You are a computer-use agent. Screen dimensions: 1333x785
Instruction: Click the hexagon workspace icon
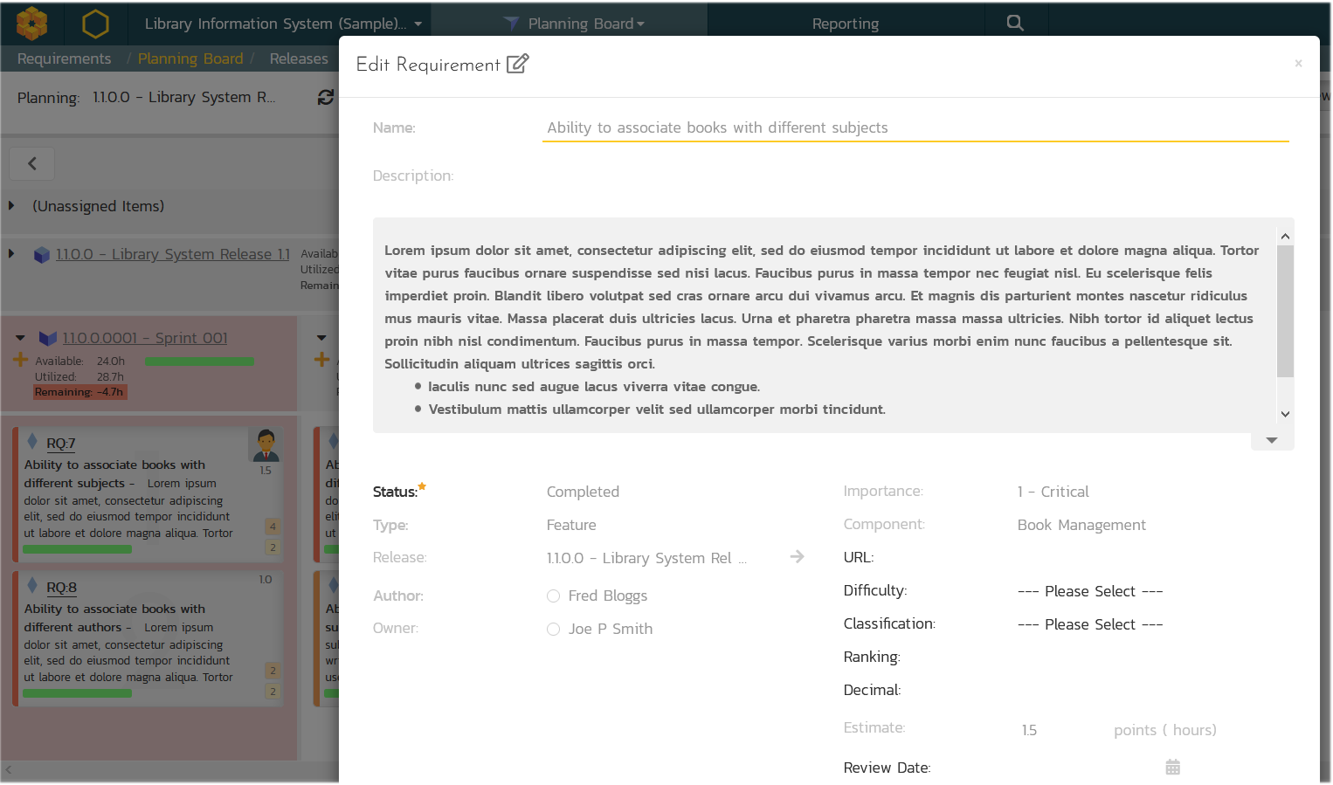click(95, 24)
